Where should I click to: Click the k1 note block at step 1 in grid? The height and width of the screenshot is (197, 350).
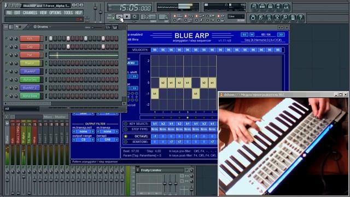coord(155,94)
